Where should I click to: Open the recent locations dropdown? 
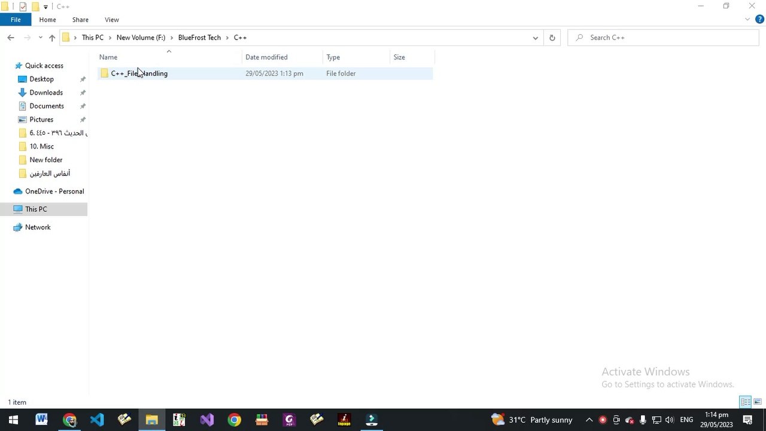pos(40,37)
